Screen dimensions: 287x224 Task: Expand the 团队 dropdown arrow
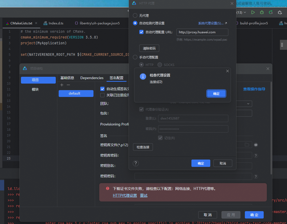pos(248,104)
